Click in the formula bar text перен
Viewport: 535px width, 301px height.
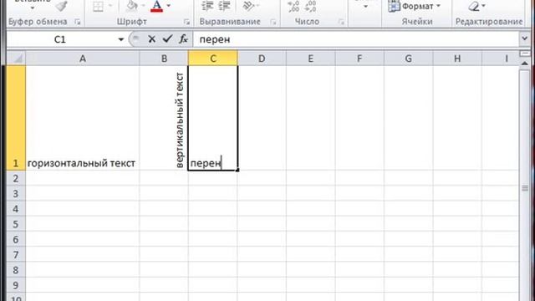point(215,39)
